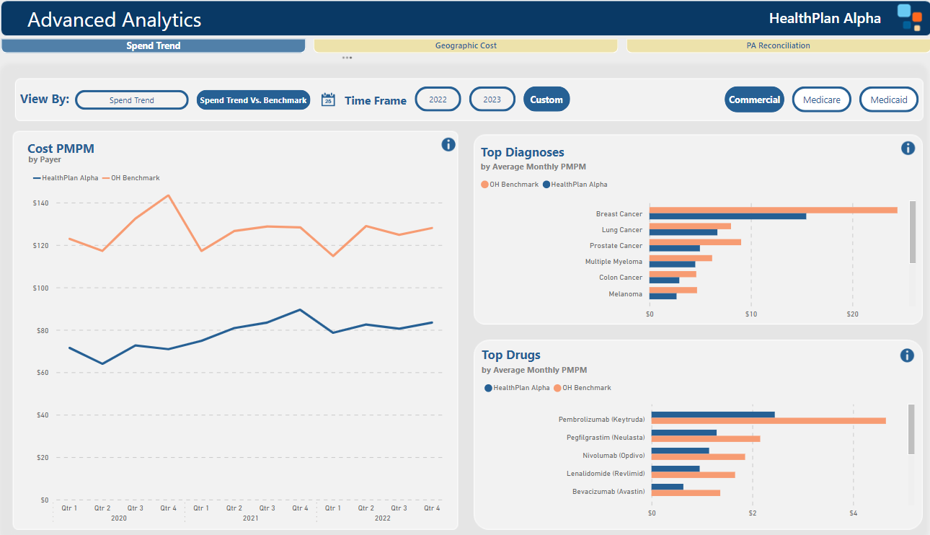930x535 pixels.
Task: Click the Cost PMPM info icon
Action: [448, 144]
